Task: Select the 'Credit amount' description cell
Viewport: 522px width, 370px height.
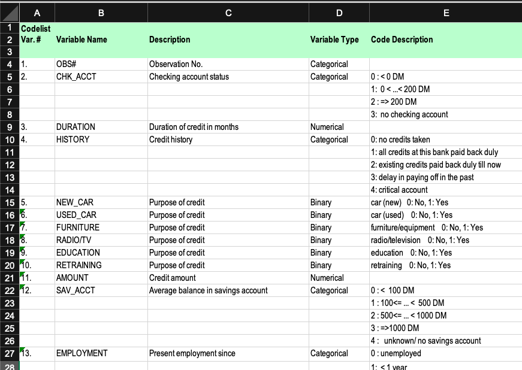Action: coord(228,278)
